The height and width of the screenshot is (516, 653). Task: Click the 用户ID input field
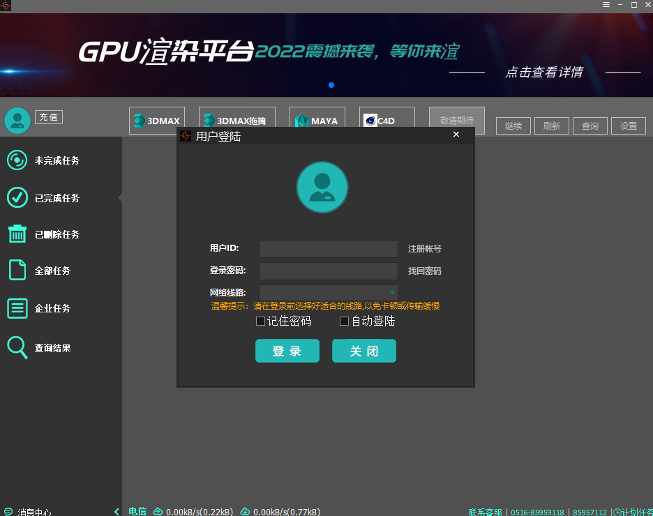tap(328, 249)
